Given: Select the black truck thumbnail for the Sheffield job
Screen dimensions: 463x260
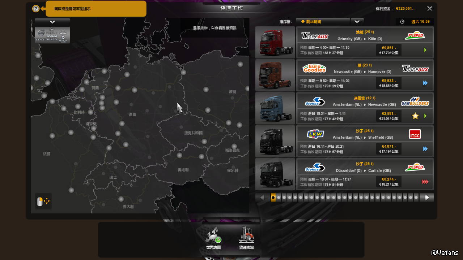Looking at the screenshot, I should [275, 141].
